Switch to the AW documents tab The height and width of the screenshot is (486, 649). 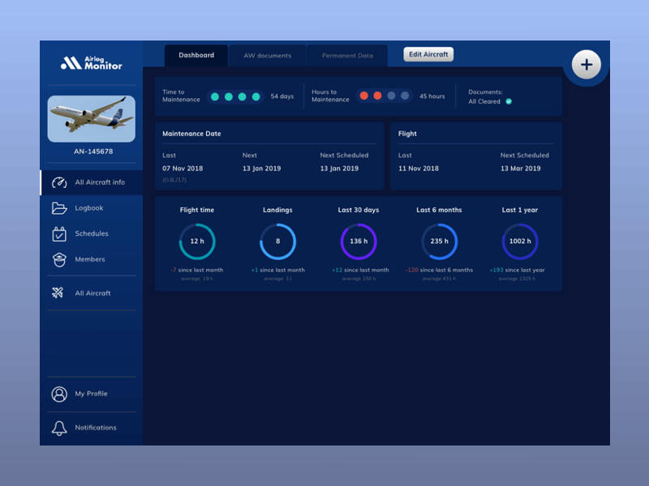[268, 55]
